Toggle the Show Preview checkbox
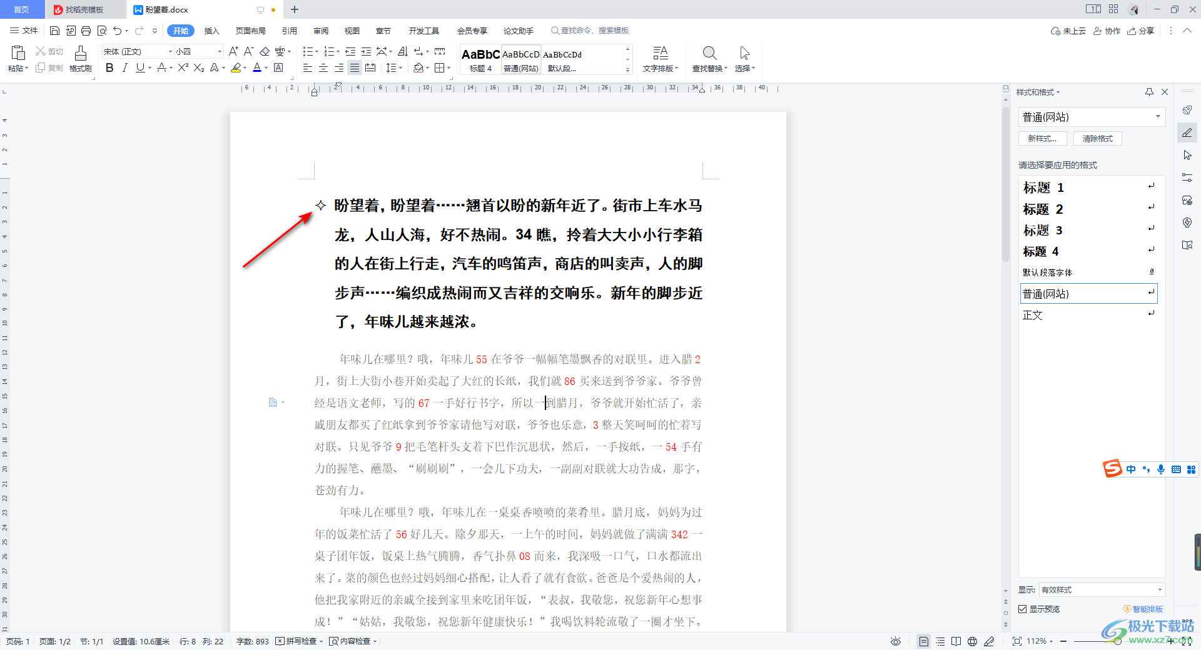This screenshot has height=650, width=1201. 1023,609
